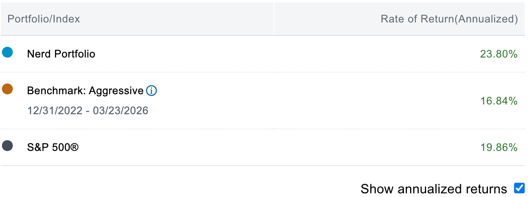Uncheck the Show annualized returns checkbox
This screenshot has height=197, width=528.
(519, 188)
